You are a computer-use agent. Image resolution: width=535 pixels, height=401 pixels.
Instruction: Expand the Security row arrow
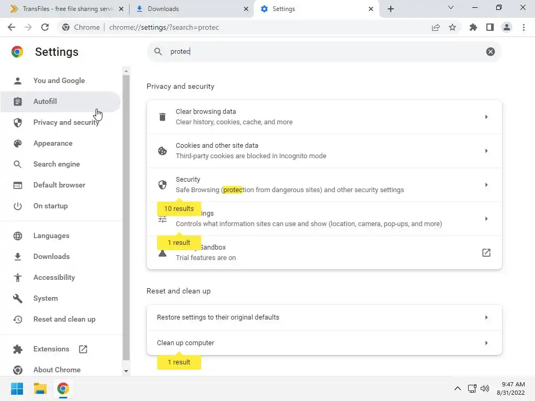(x=486, y=185)
